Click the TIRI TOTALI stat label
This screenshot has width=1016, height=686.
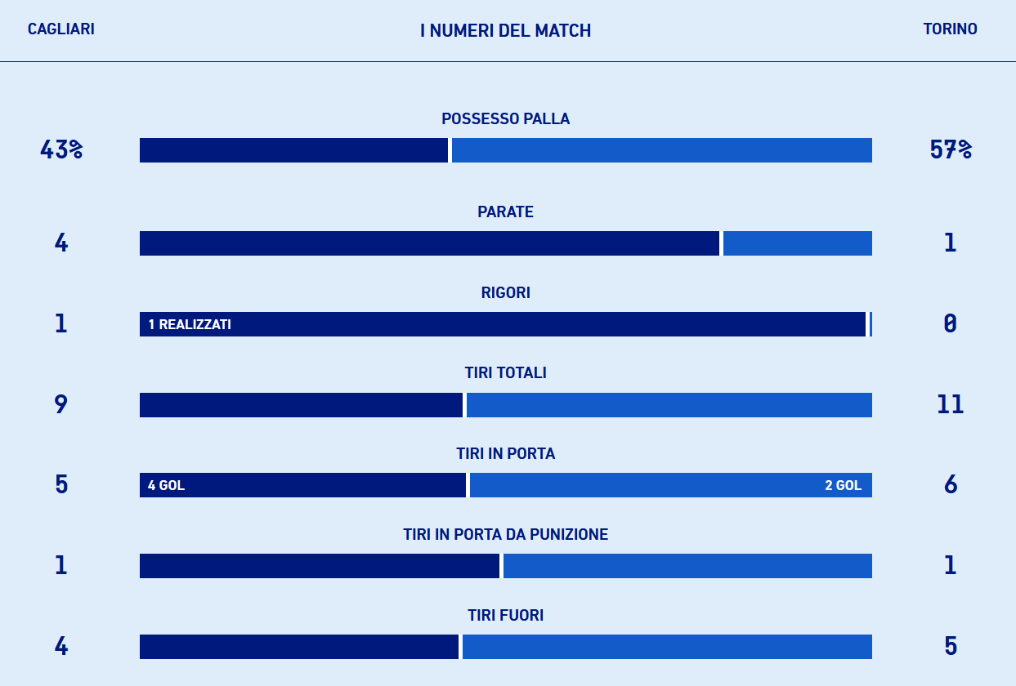click(x=505, y=373)
